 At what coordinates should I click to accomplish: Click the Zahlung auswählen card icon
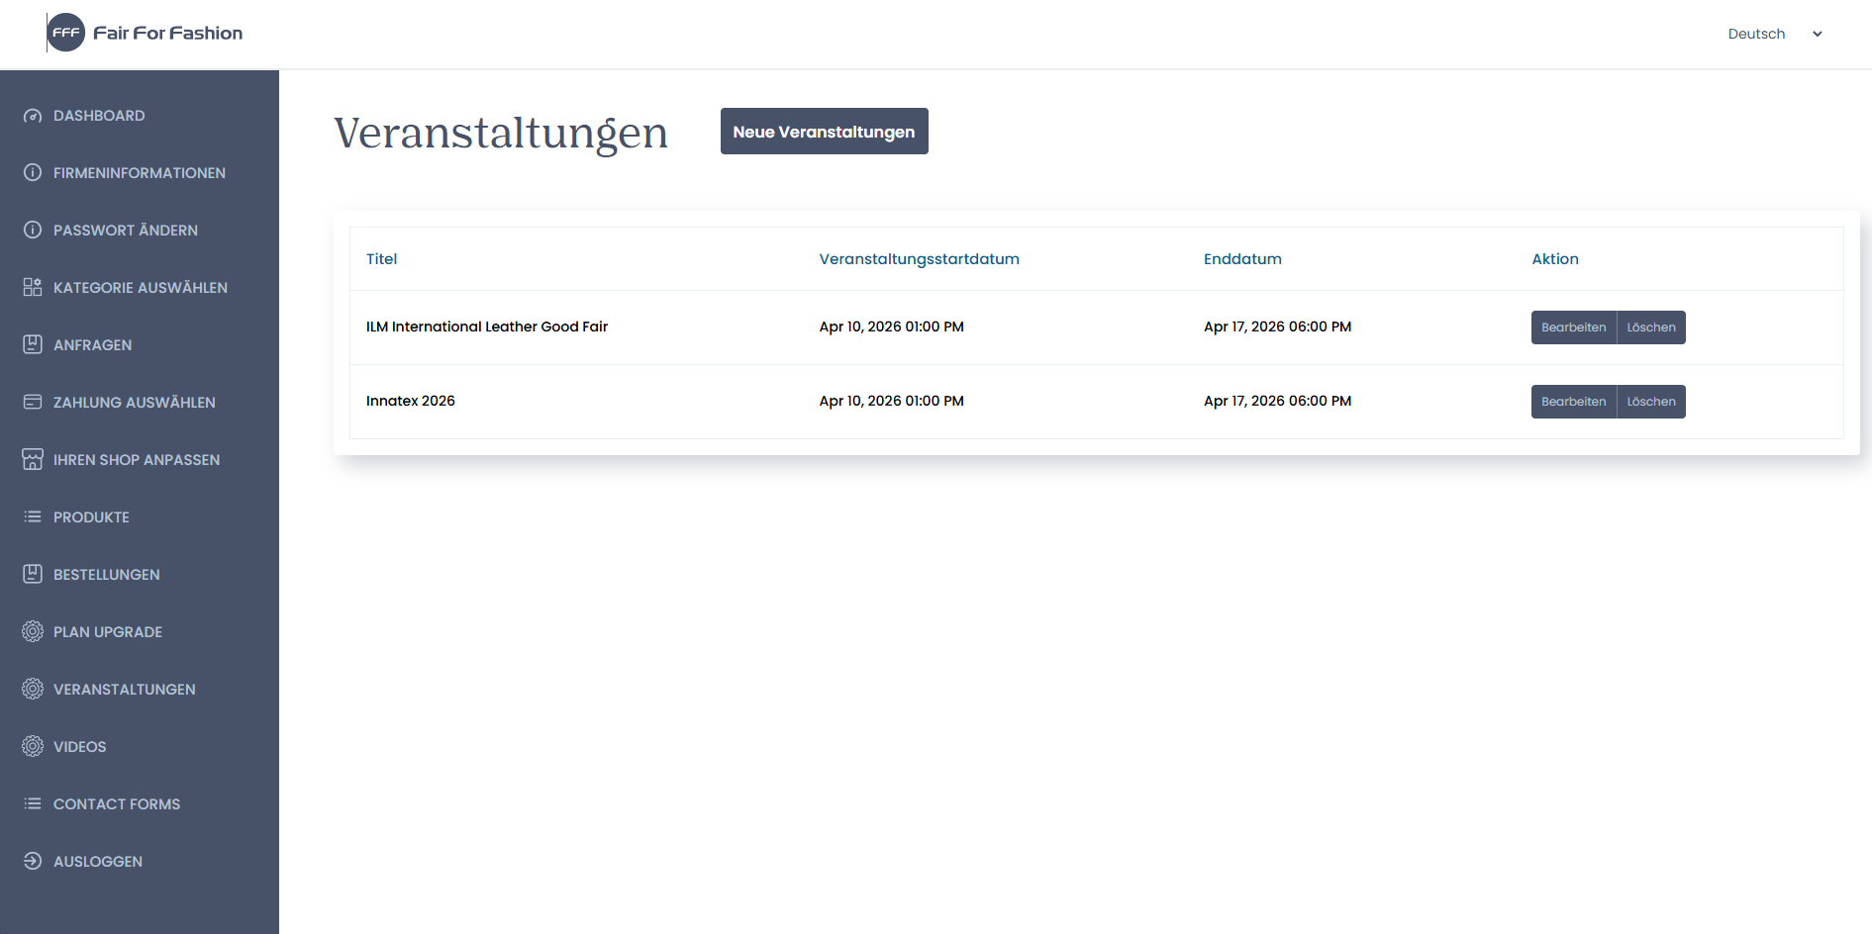(33, 403)
